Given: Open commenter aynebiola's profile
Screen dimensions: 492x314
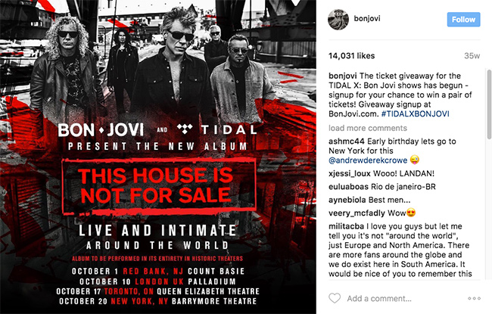Looking at the screenshot, I should (347, 201).
